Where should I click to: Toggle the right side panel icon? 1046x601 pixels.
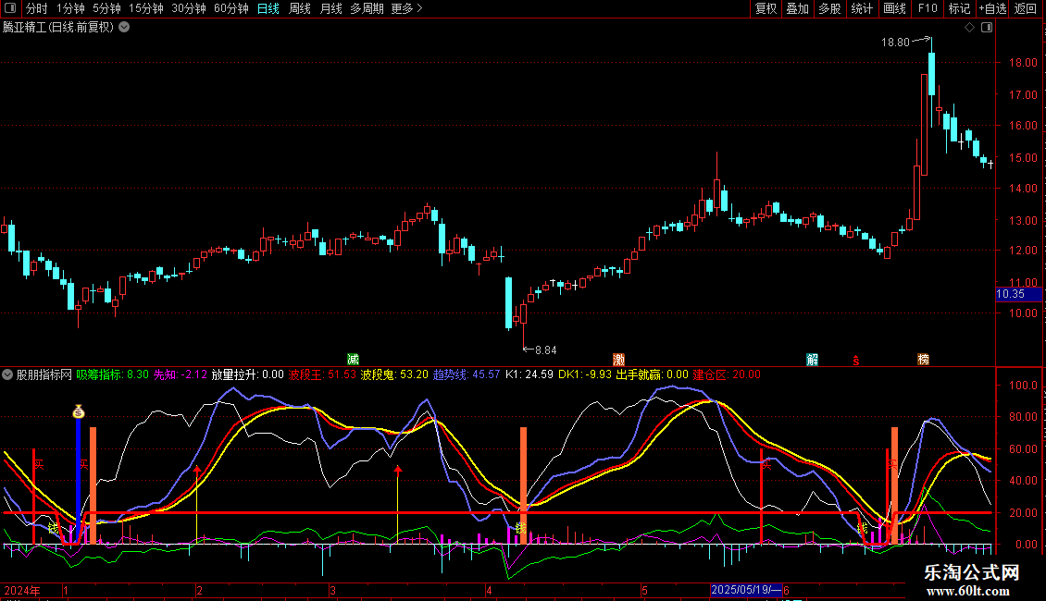(987, 28)
